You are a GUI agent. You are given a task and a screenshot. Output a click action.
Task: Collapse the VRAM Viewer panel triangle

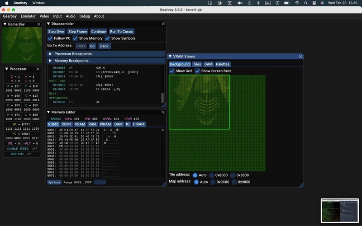[170, 56]
